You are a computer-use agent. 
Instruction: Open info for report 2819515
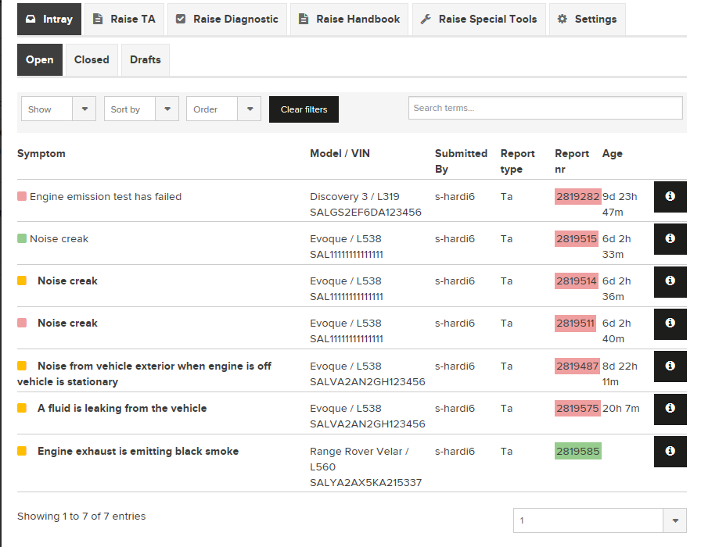click(670, 239)
